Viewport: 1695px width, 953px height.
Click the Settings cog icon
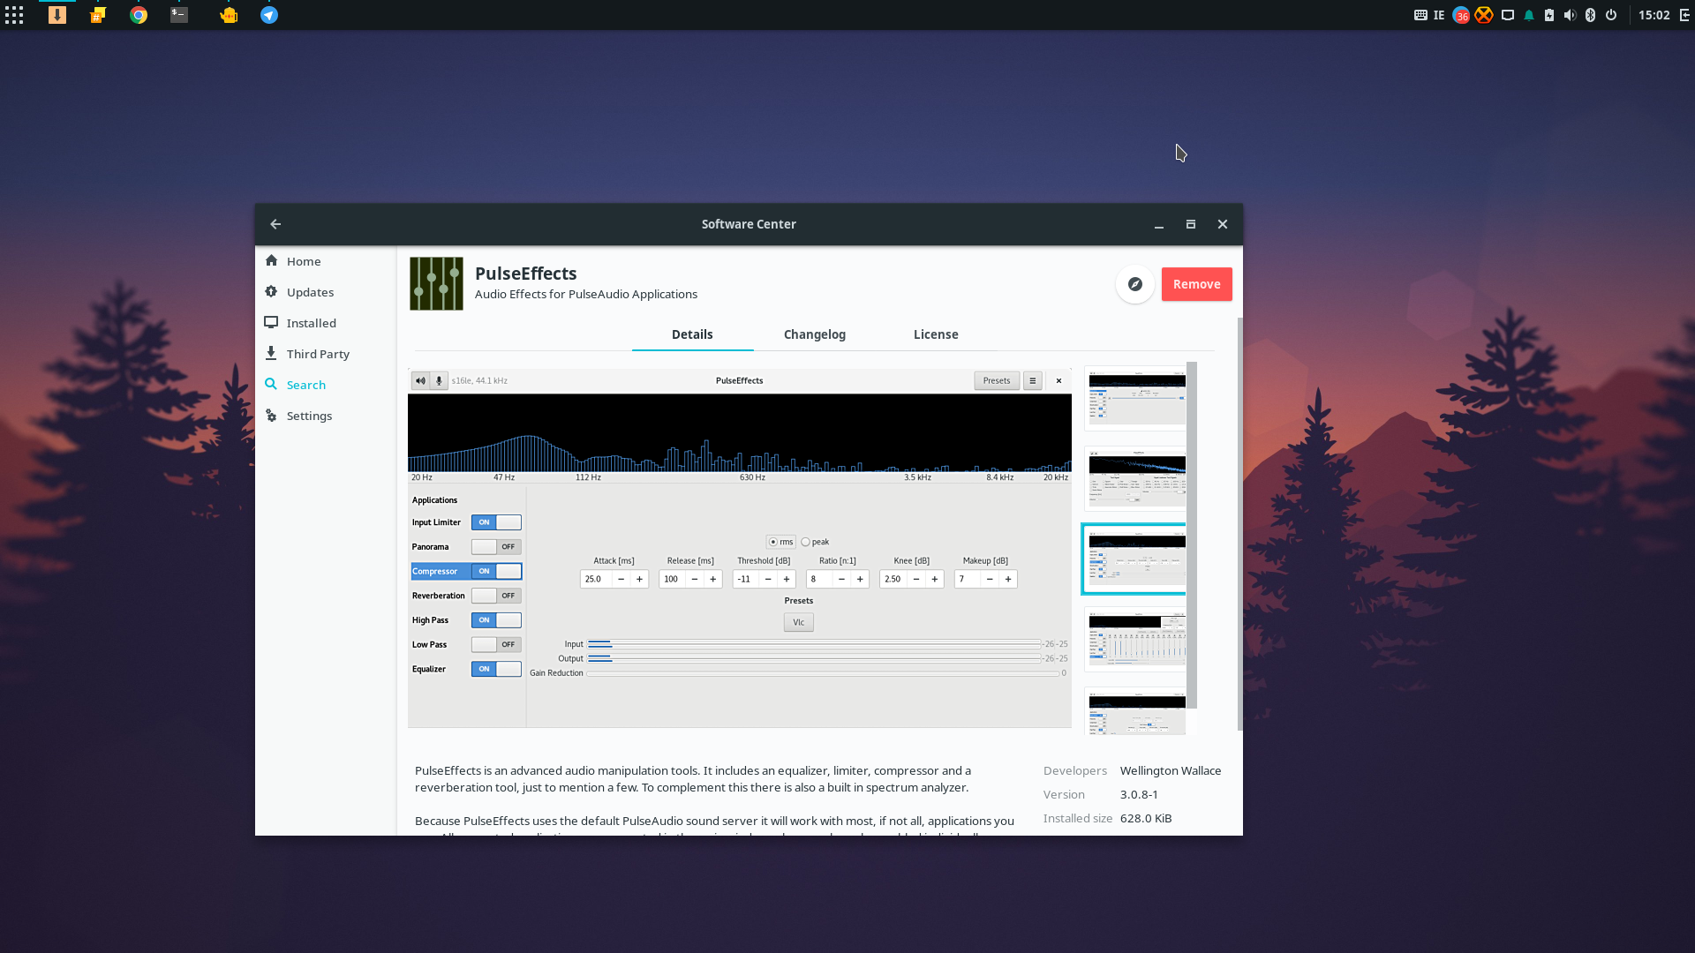[x=271, y=416]
